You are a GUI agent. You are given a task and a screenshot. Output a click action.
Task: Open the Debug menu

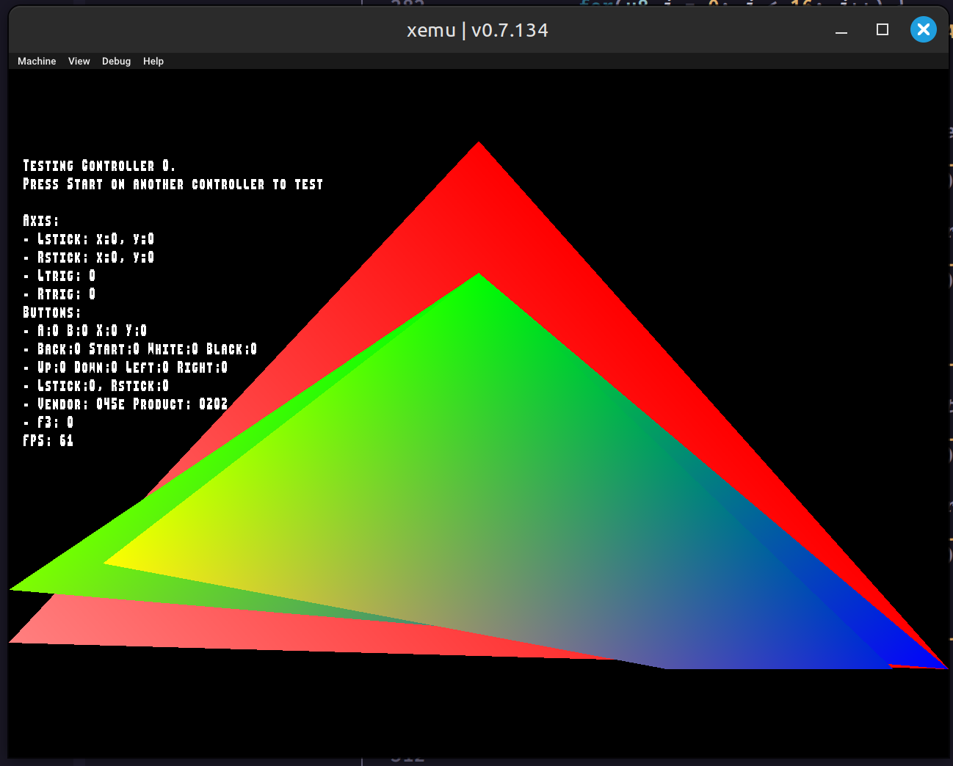click(x=116, y=62)
